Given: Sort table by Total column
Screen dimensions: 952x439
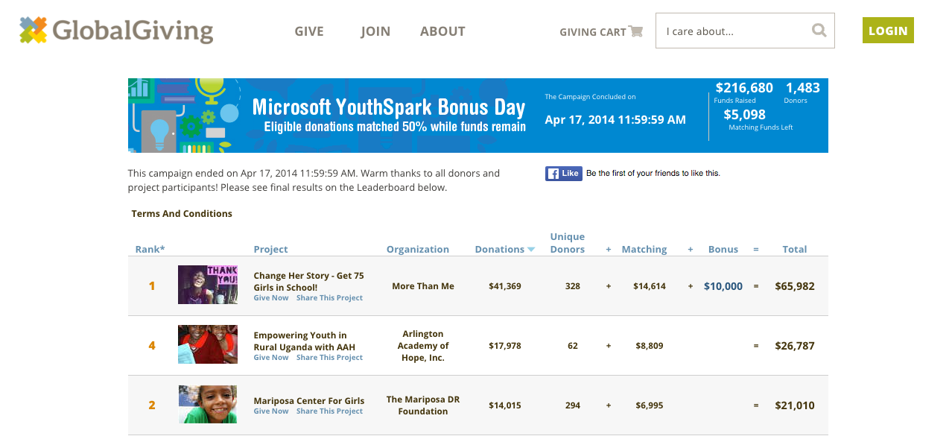Looking at the screenshot, I should tap(795, 250).
